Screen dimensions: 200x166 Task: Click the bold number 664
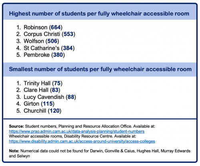coord(56,27)
